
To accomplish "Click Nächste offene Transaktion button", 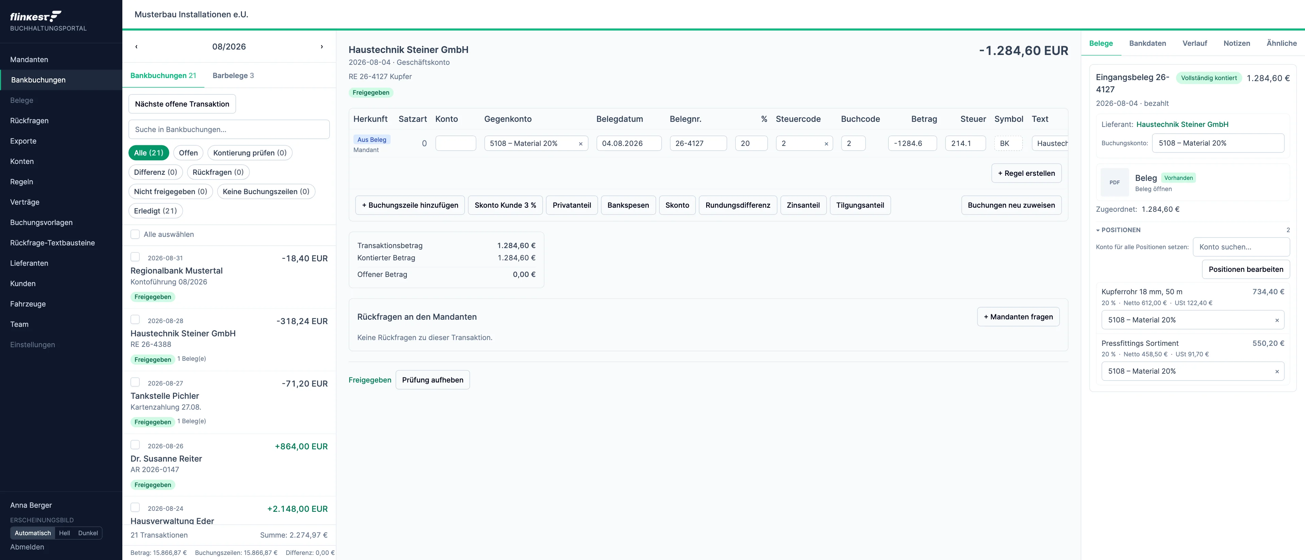I will click(182, 104).
